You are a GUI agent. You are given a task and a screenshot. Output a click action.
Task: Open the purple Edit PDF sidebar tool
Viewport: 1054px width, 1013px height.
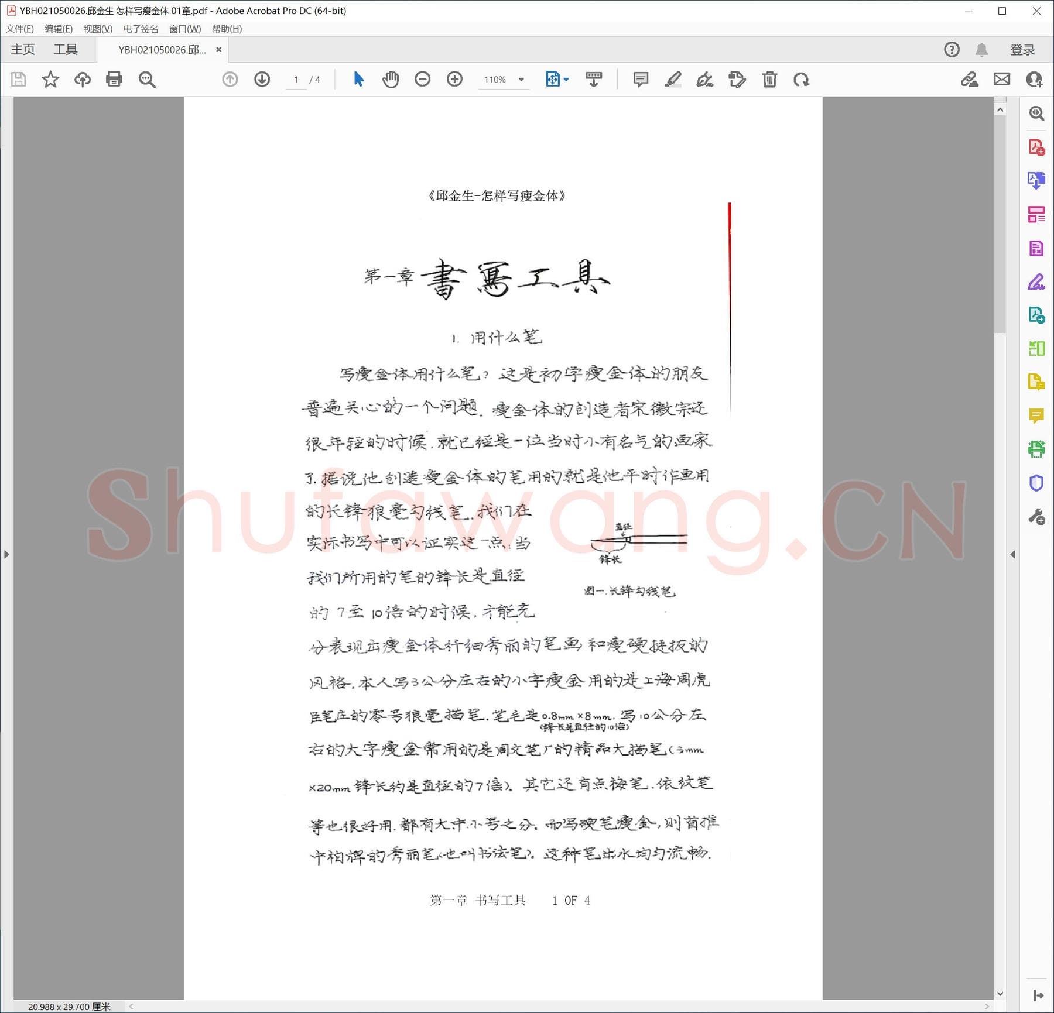pos(1036,248)
